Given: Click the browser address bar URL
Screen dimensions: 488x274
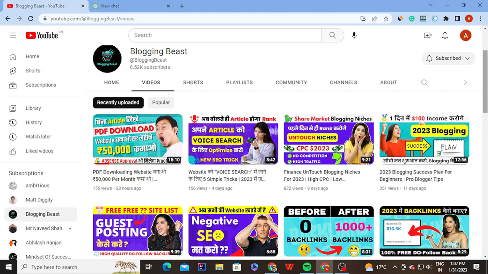Looking at the screenshot, I should pos(92,19).
